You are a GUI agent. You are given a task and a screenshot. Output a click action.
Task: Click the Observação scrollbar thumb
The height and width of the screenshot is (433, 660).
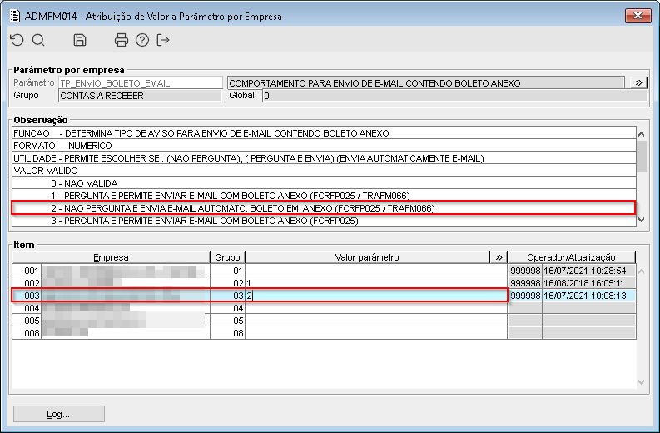(x=641, y=157)
